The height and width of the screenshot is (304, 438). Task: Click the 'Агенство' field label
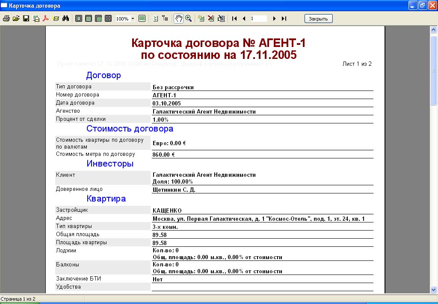[x=68, y=111]
